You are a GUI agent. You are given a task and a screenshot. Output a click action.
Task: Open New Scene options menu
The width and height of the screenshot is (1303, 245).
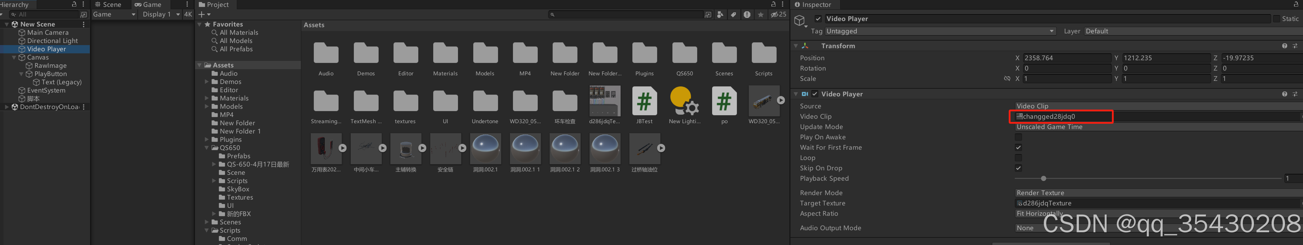(x=84, y=24)
